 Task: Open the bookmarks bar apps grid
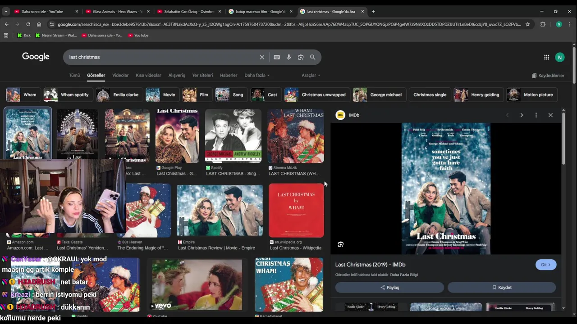[6, 35]
